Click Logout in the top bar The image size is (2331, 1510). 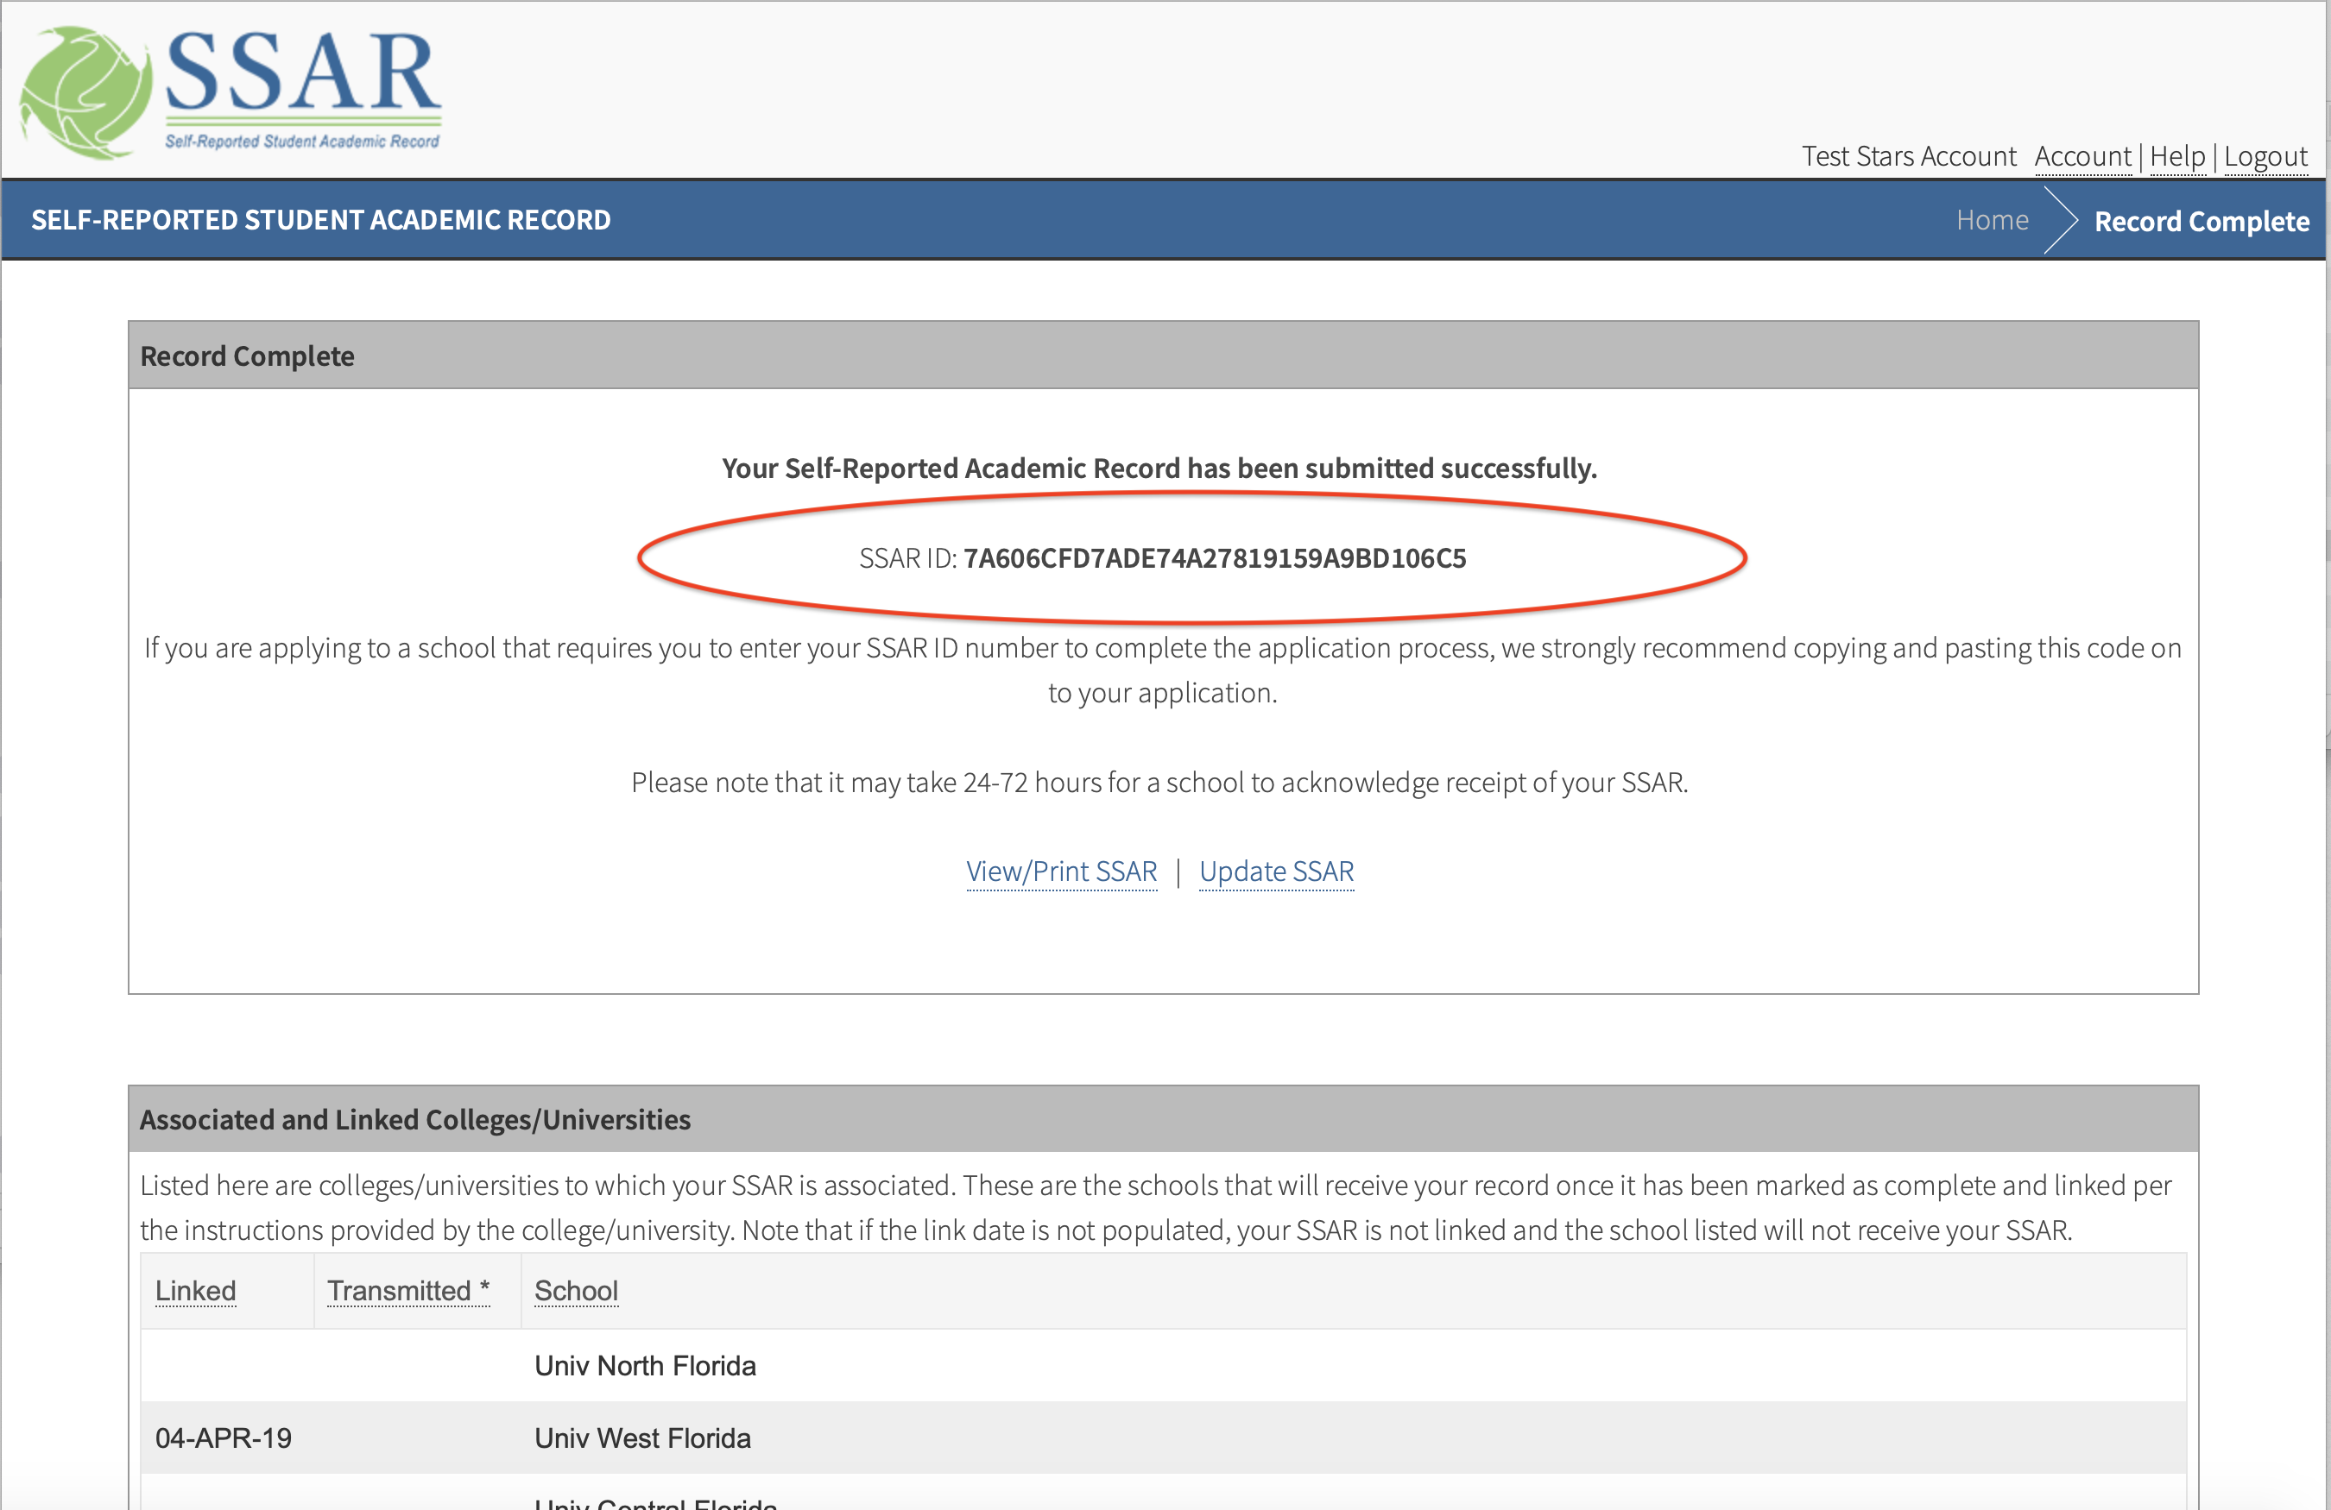pos(2265,156)
